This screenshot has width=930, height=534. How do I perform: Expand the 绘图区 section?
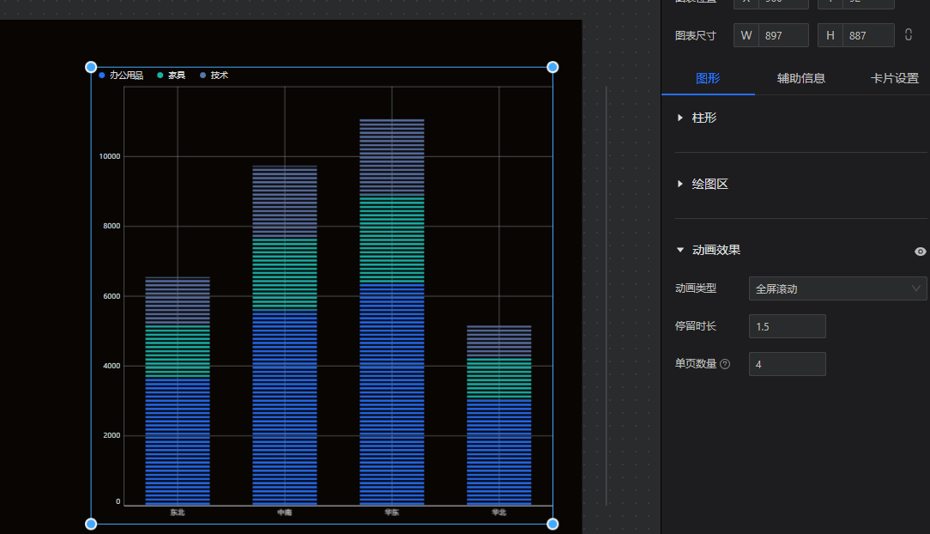pos(710,184)
